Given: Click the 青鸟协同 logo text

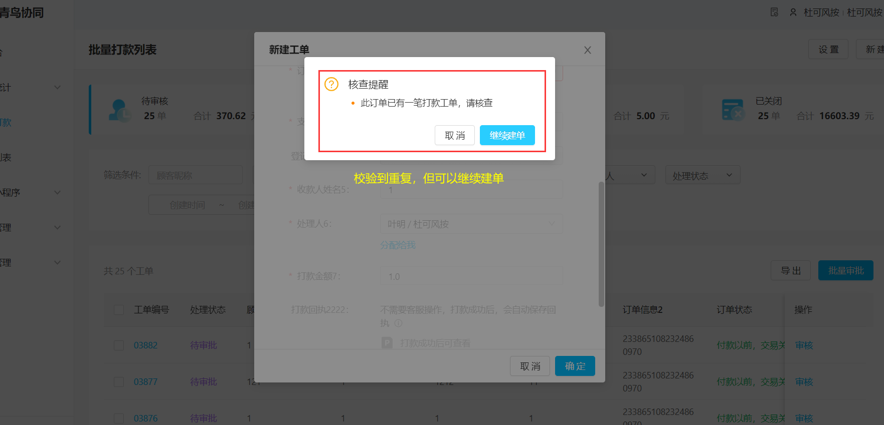Looking at the screenshot, I should tap(22, 12).
